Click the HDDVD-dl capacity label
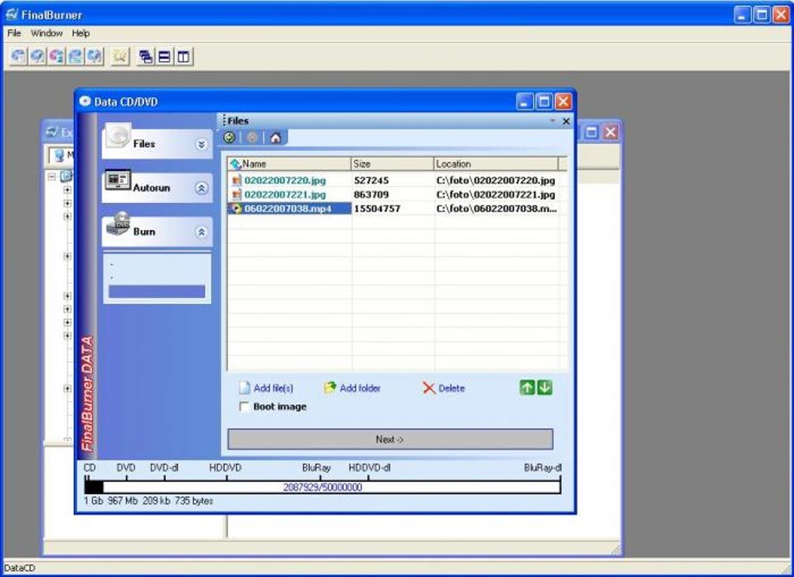The height and width of the screenshot is (577, 794). pyautogui.click(x=370, y=468)
